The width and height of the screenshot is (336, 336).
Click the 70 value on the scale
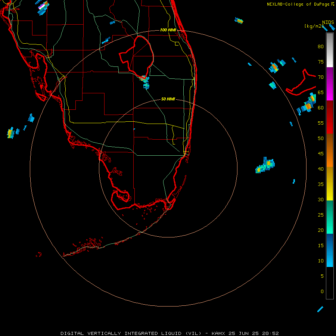click(321, 77)
